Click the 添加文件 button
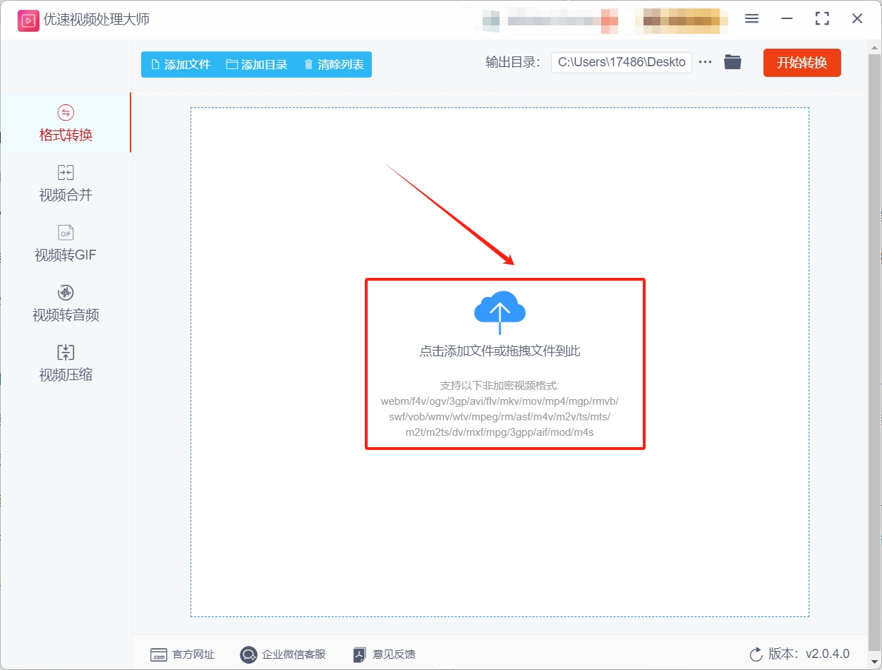882x670 pixels. click(181, 64)
